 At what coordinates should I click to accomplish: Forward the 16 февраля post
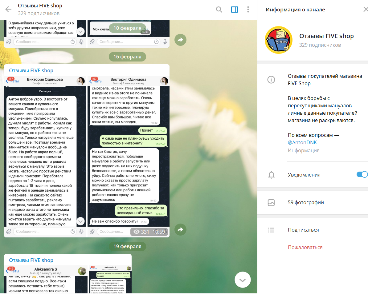point(180,230)
